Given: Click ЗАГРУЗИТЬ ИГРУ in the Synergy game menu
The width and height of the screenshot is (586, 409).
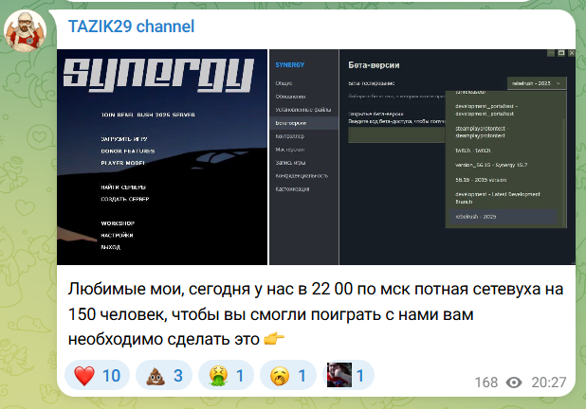Looking at the screenshot, I should click(x=124, y=139).
